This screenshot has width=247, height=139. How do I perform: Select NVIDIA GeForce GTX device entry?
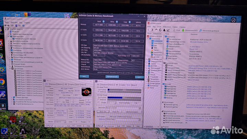tap(24, 38)
